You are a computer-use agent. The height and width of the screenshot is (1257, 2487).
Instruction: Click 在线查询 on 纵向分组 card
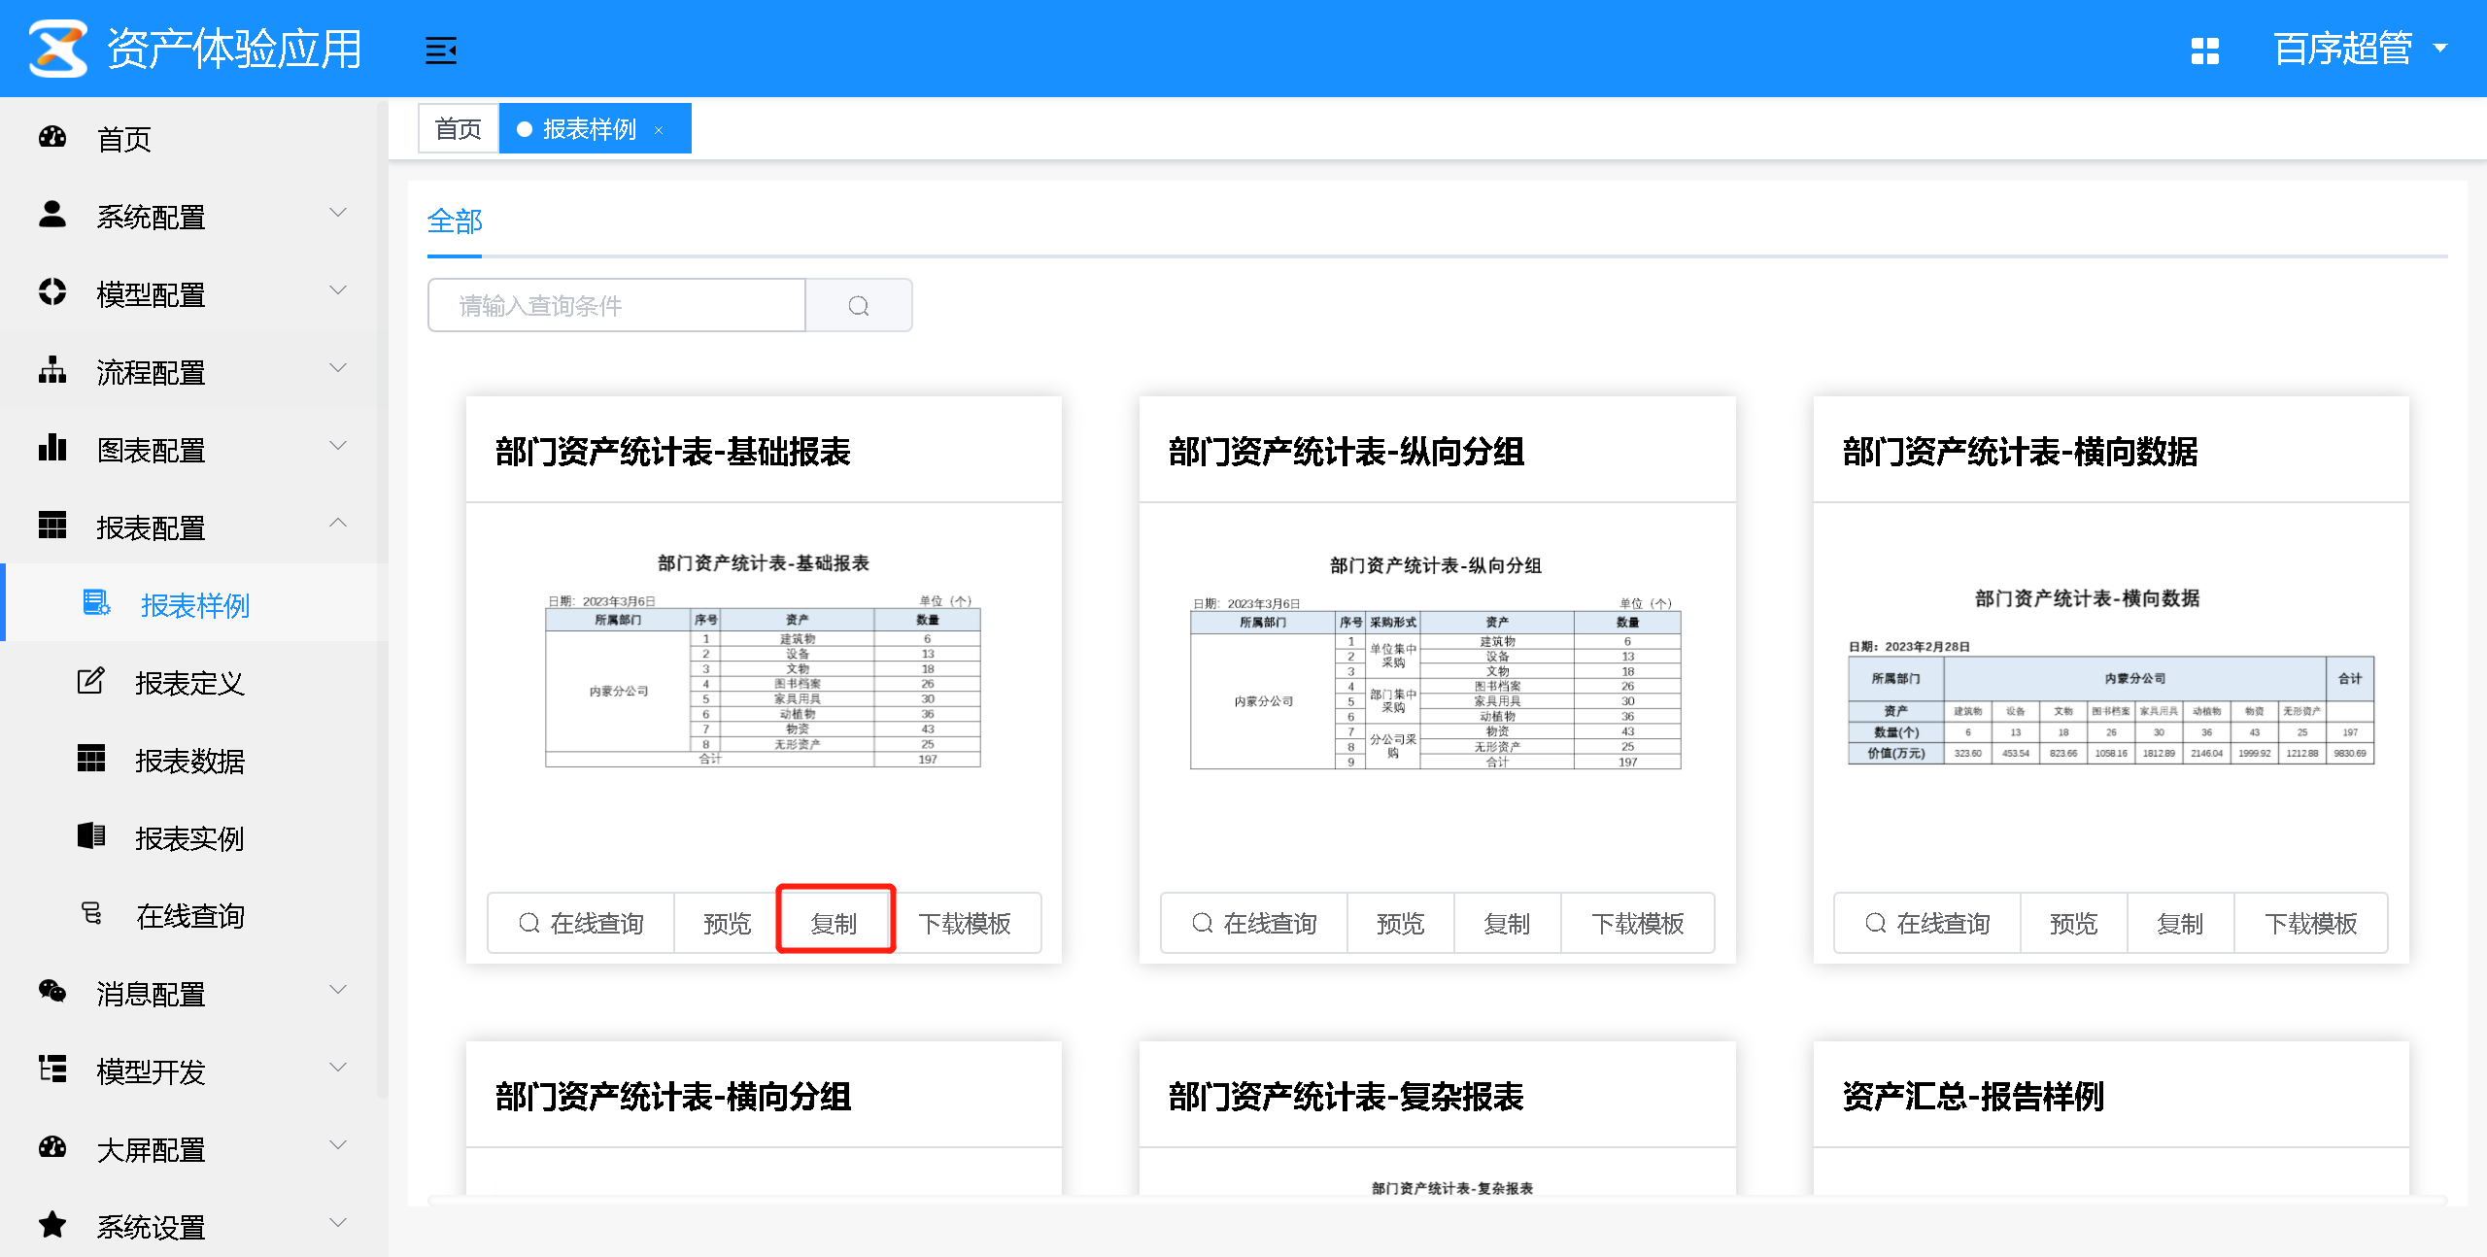(x=1254, y=923)
